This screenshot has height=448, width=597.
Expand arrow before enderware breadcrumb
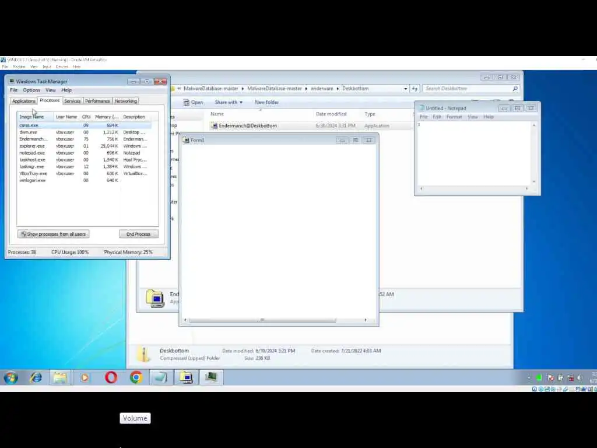click(306, 89)
